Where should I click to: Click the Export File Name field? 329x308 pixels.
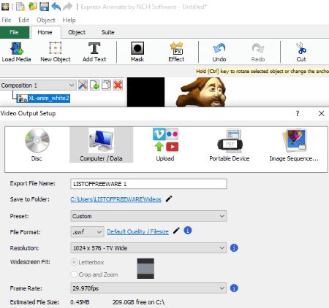pyautogui.click(x=148, y=184)
